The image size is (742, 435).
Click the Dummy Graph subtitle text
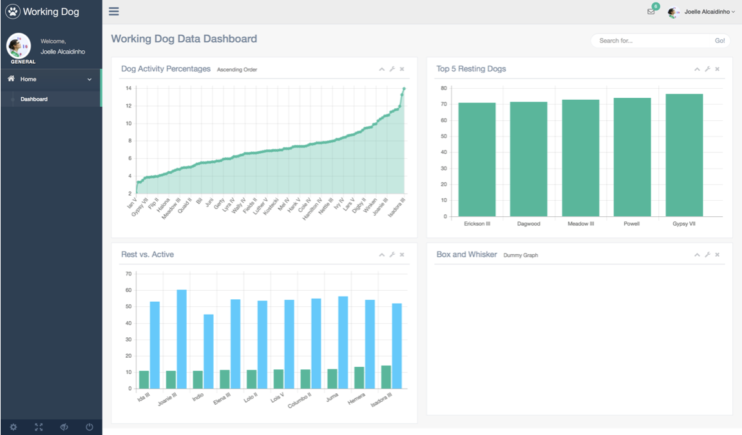(520, 255)
